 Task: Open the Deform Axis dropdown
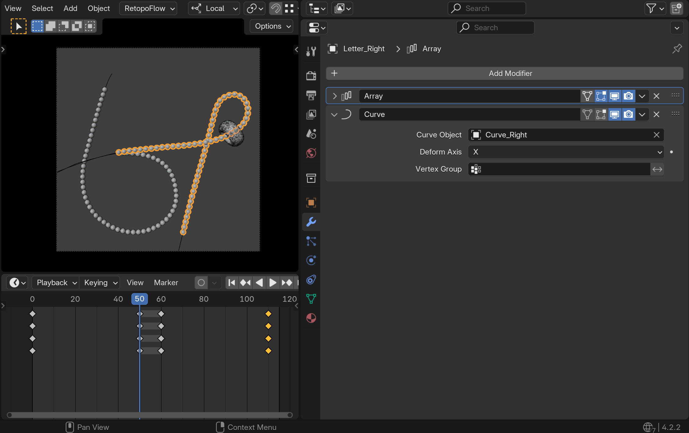(566, 152)
